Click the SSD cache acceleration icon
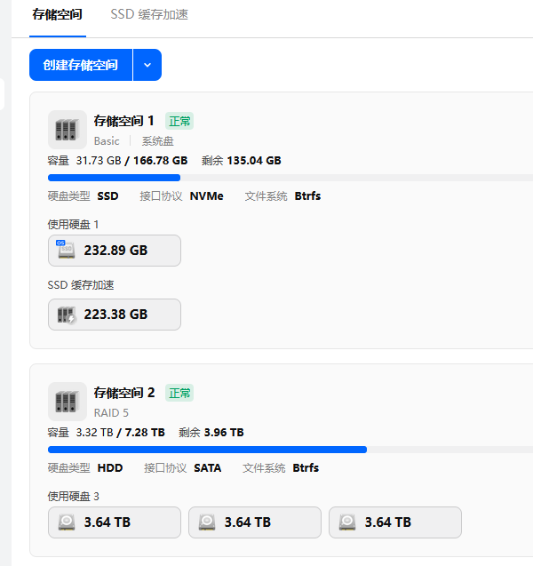Viewport: 533px width, 566px height. 67,315
